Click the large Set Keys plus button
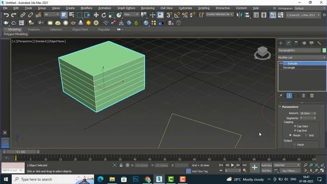 point(254,168)
